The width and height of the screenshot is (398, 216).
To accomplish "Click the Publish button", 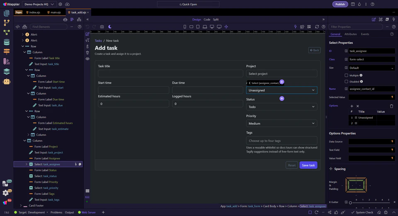I will tap(340, 4).
